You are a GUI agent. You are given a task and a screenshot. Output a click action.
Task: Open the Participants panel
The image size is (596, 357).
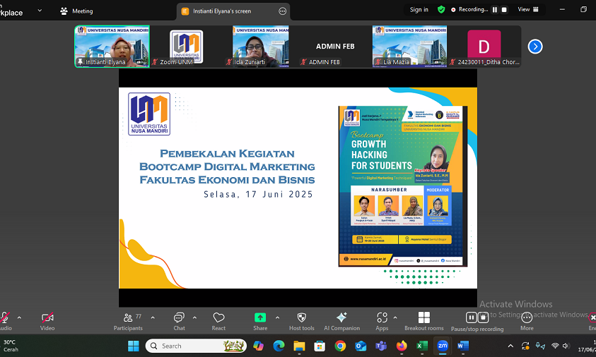pyautogui.click(x=128, y=321)
